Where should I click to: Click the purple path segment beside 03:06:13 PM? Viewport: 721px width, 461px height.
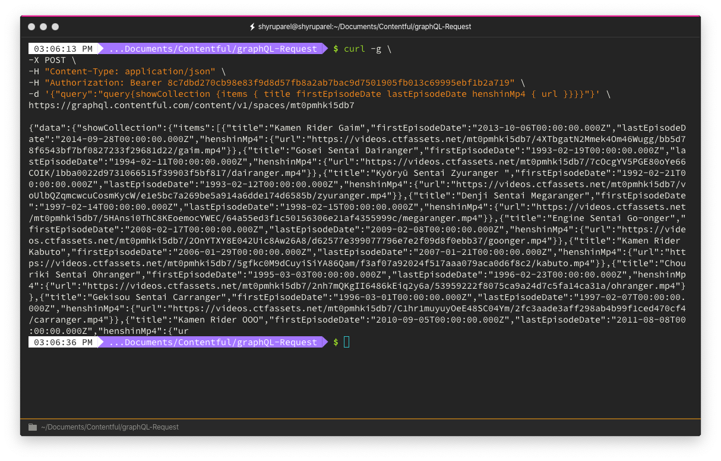(x=213, y=49)
